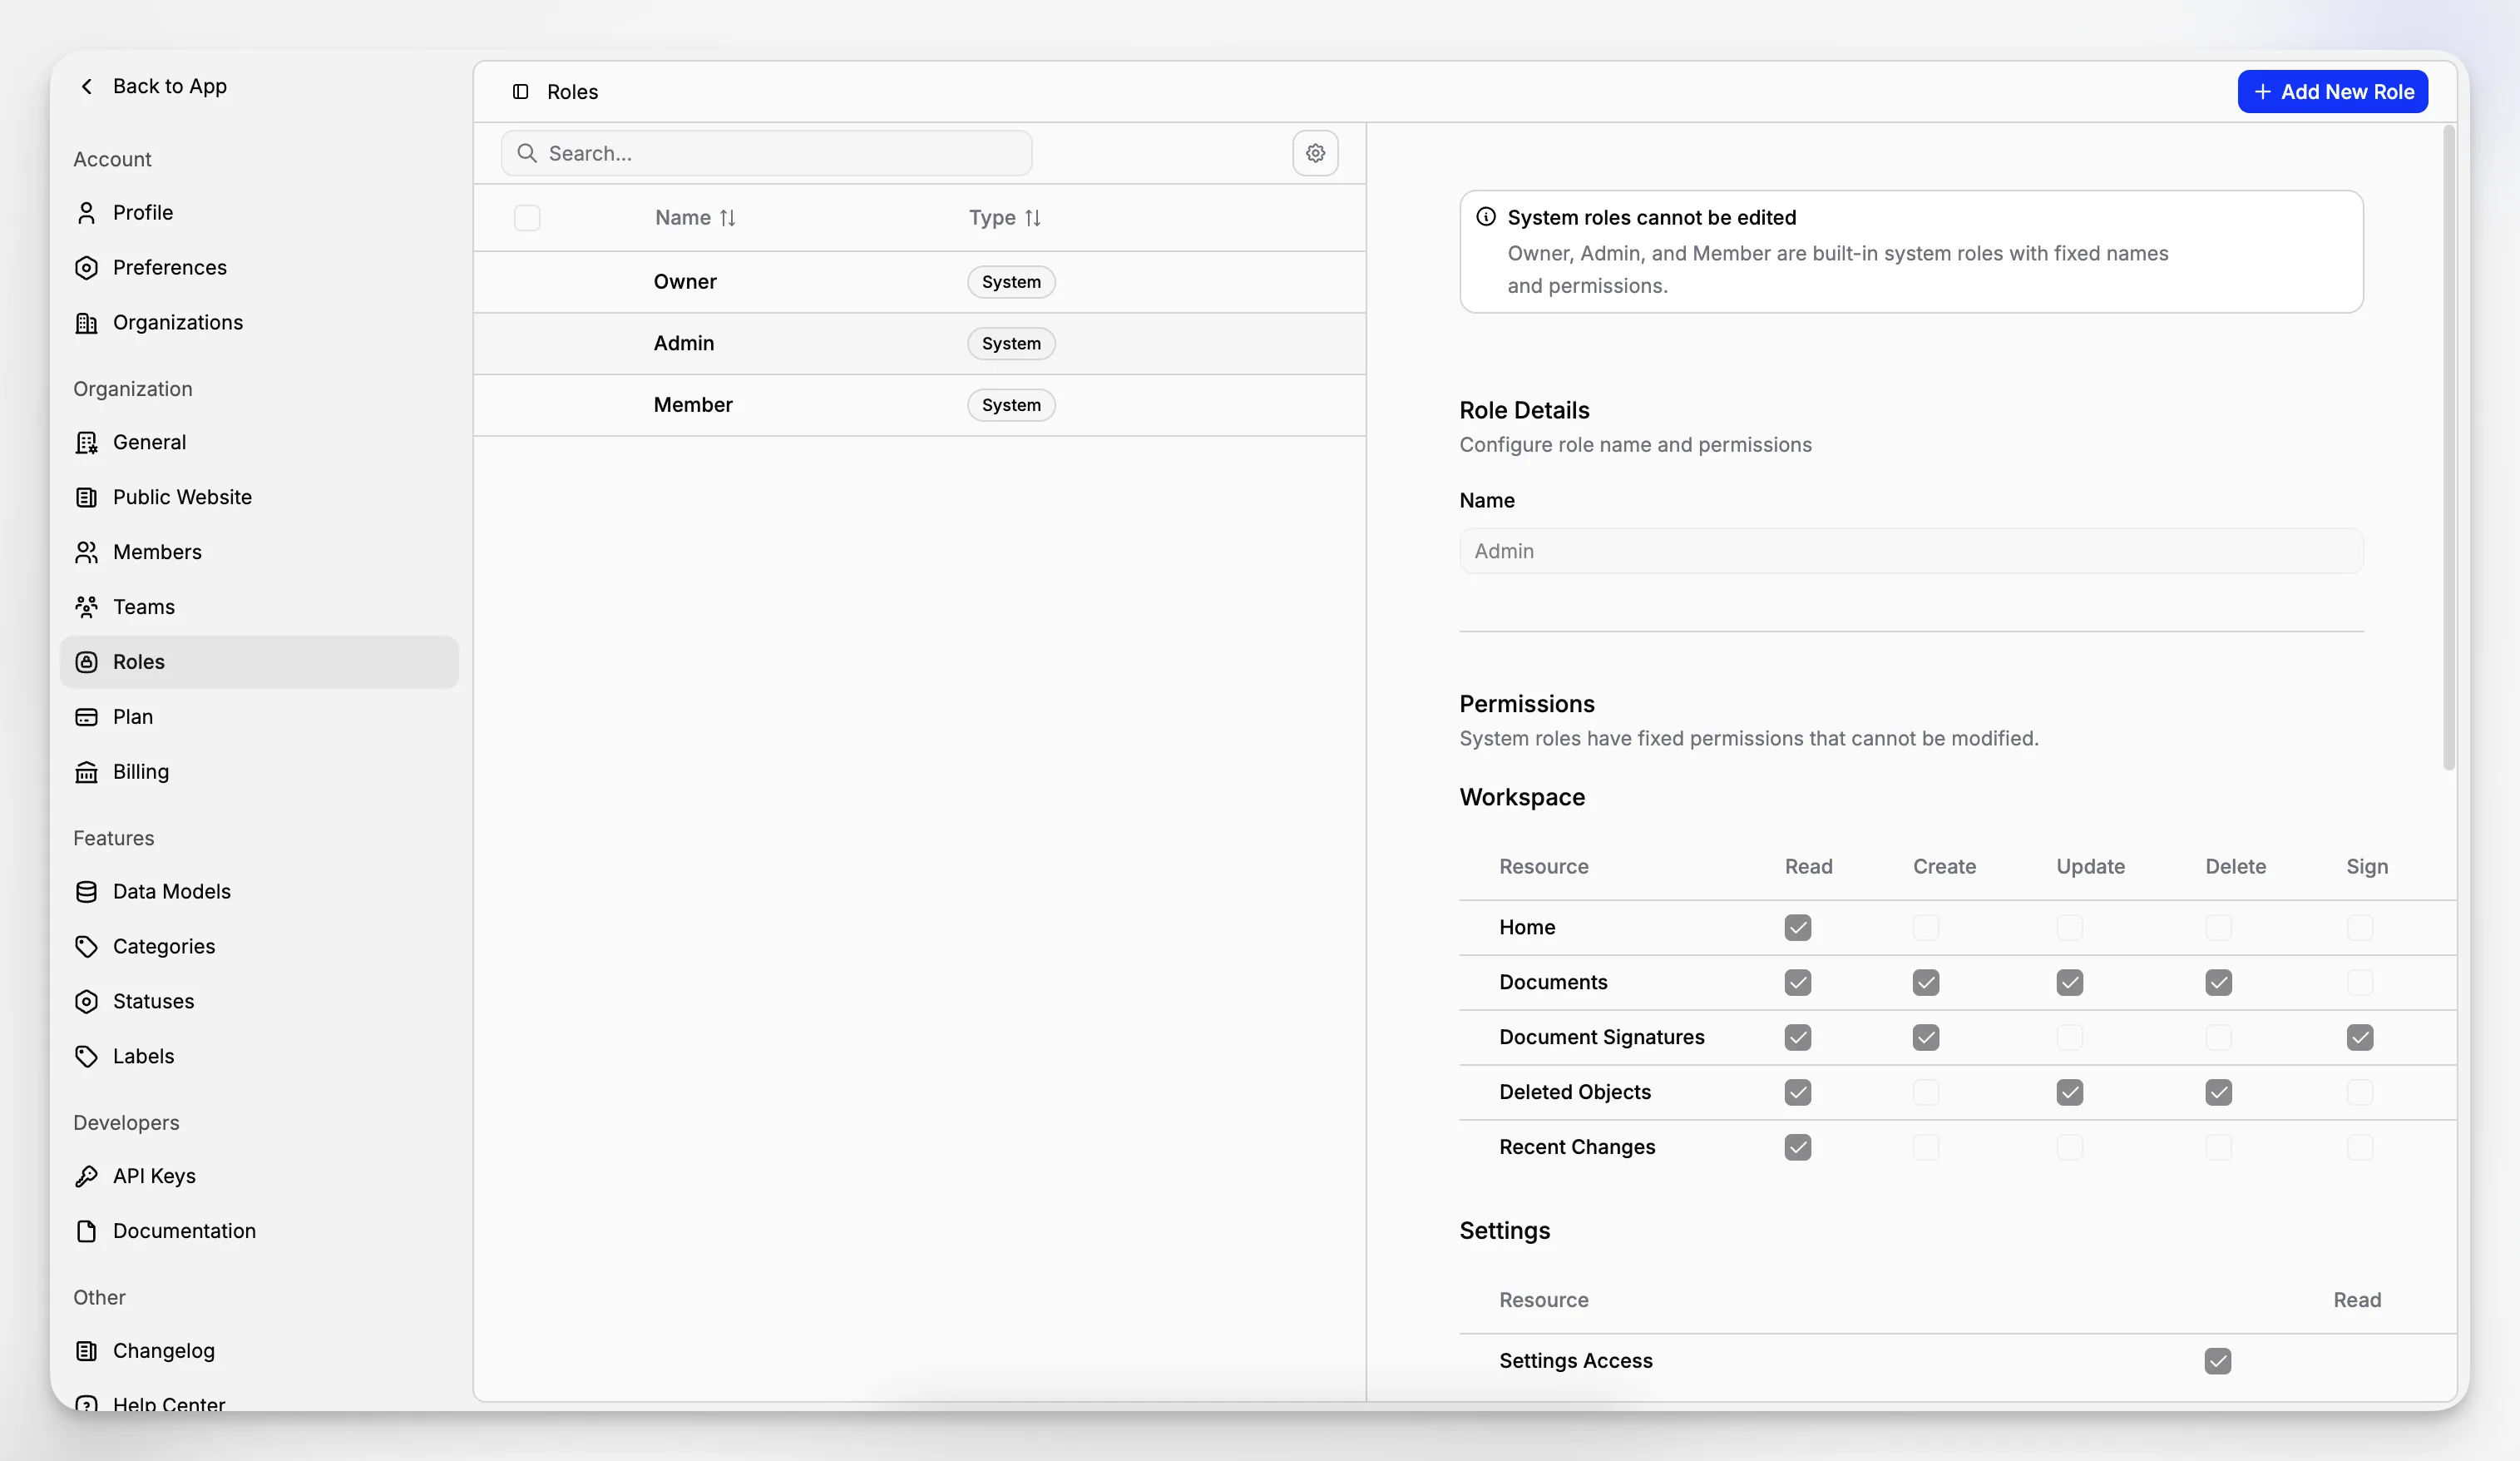
Task: Click the Preferences hexagon icon
Action: pyautogui.click(x=87, y=267)
